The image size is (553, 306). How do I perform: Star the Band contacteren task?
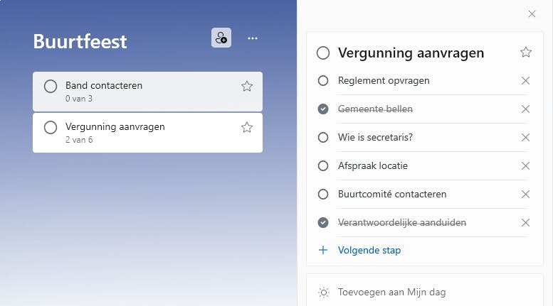coord(247,86)
